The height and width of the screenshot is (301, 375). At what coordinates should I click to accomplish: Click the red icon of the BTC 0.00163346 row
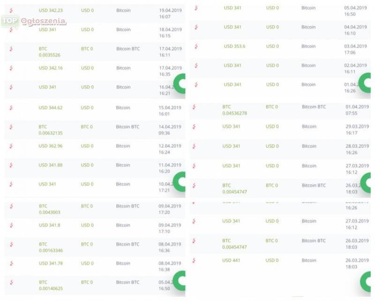pos(11,244)
